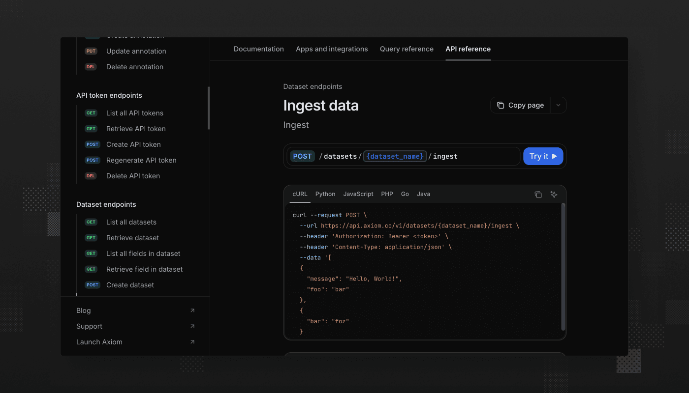The image size is (689, 393).
Task: Click the sparkle icon on the code block
Action: point(554,194)
